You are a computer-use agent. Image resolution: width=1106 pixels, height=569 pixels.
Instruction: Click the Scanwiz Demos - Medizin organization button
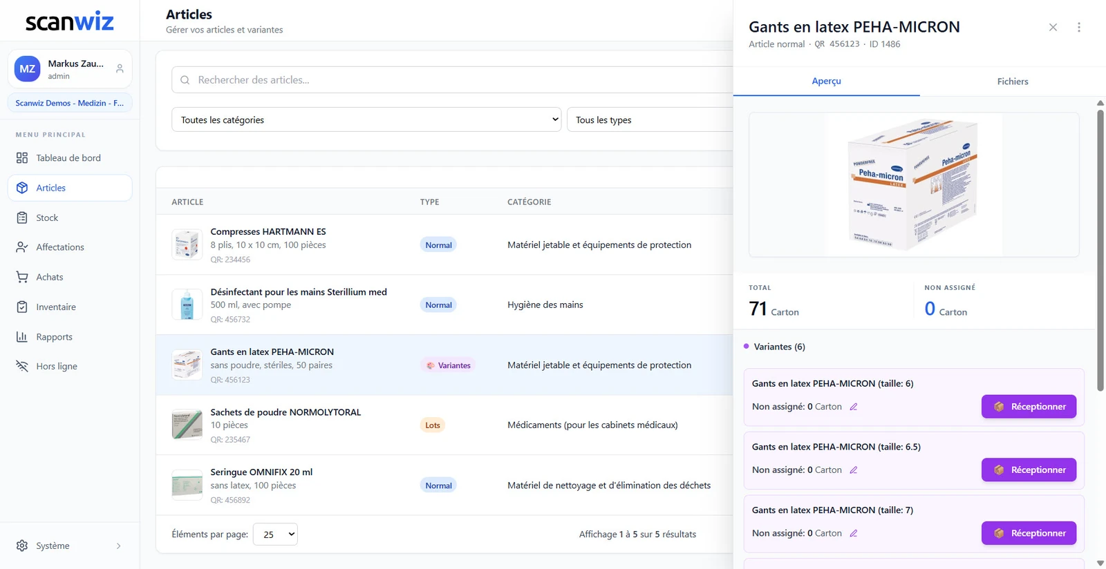click(70, 103)
